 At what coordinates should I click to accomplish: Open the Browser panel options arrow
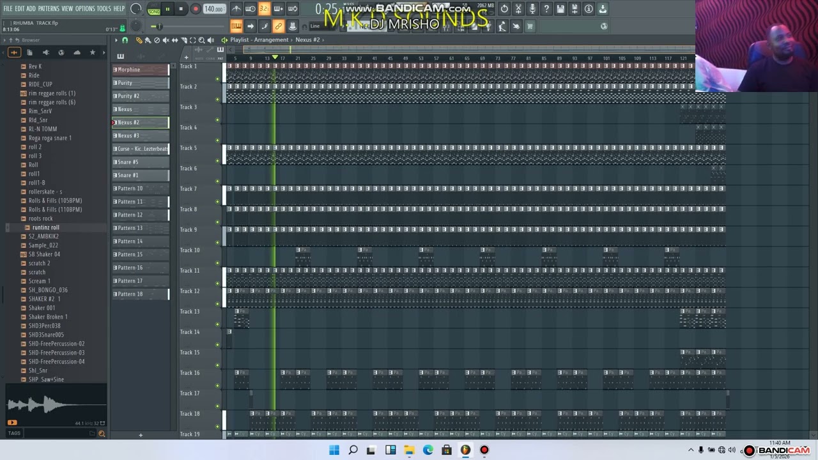(4, 40)
